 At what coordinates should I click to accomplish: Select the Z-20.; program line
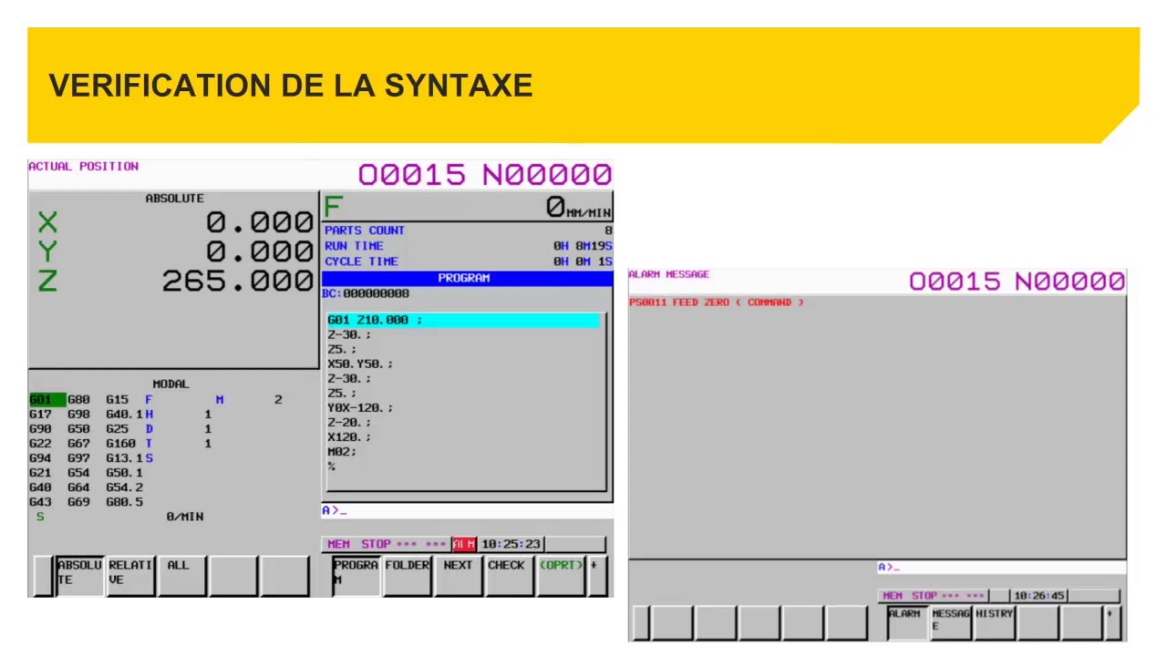tap(350, 423)
